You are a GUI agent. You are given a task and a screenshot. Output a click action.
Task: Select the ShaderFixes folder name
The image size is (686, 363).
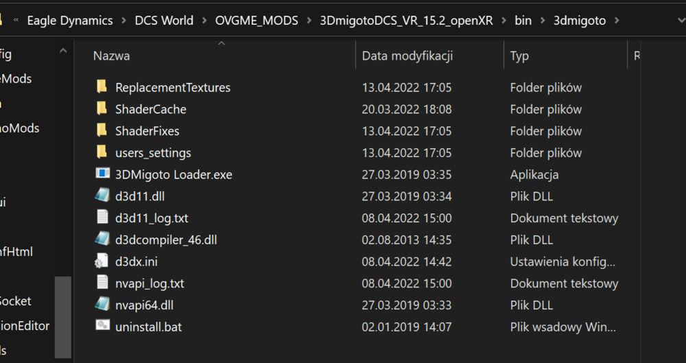(147, 131)
